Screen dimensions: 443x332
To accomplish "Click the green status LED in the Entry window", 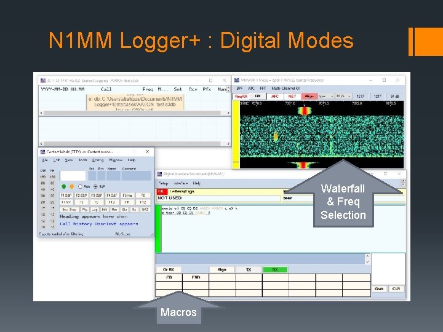I will click(64, 186).
